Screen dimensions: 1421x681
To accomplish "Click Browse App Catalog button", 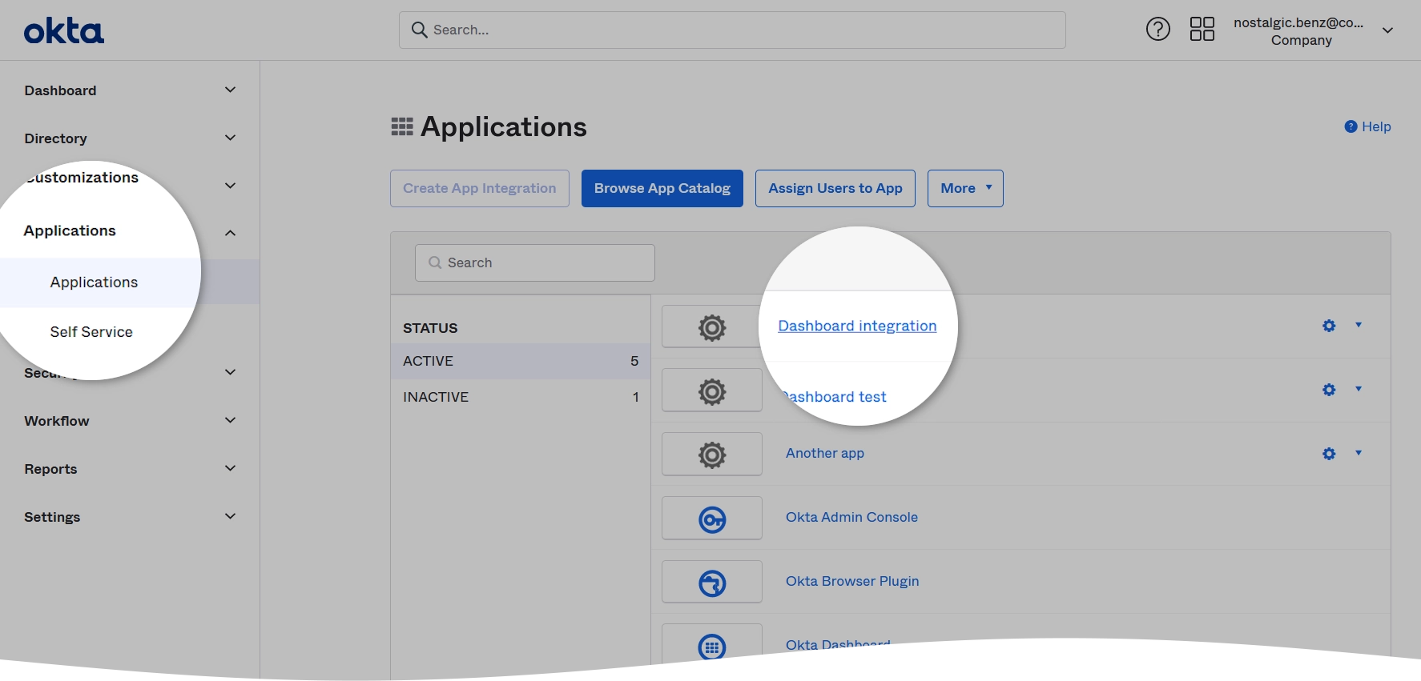I will click(x=662, y=188).
